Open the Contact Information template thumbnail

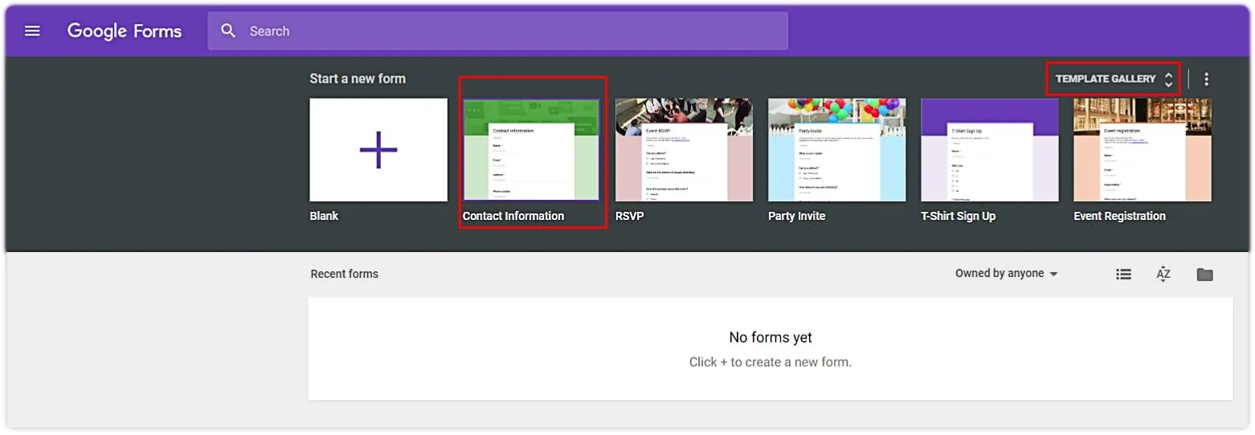coord(531,150)
